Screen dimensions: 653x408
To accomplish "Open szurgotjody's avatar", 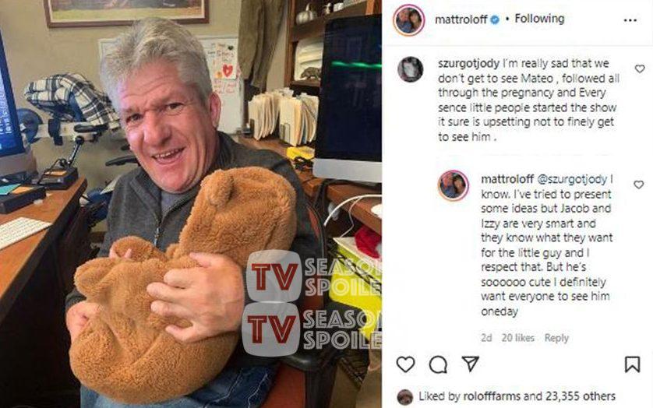I will (410, 69).
